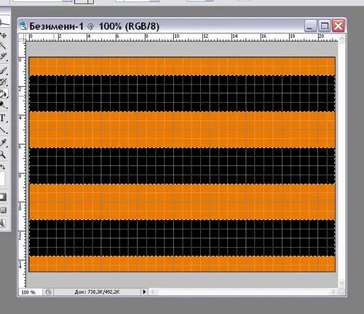Click the ruler origin corner box
Screen dimensions: 364x314
click(23, 37)
